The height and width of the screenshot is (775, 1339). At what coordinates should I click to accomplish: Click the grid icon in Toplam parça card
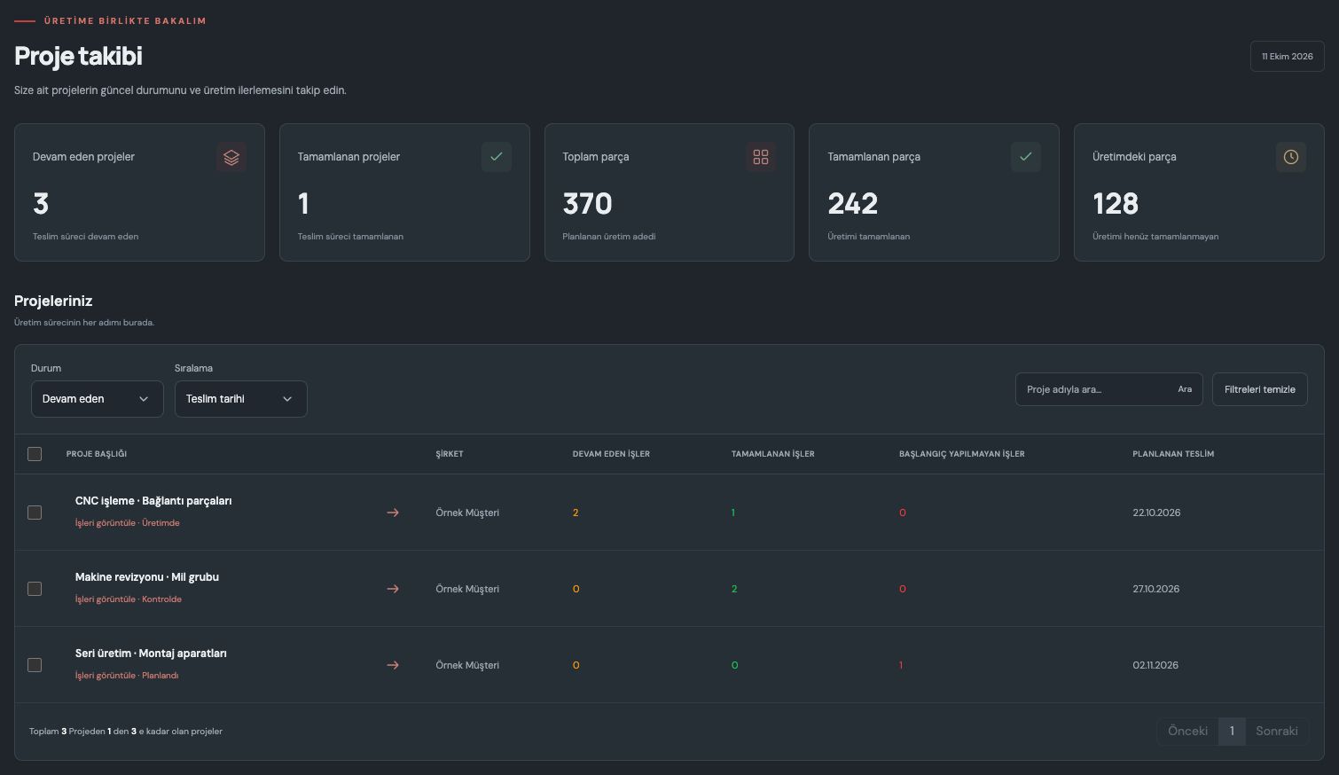pyautogui.click(x=761, y=157)
